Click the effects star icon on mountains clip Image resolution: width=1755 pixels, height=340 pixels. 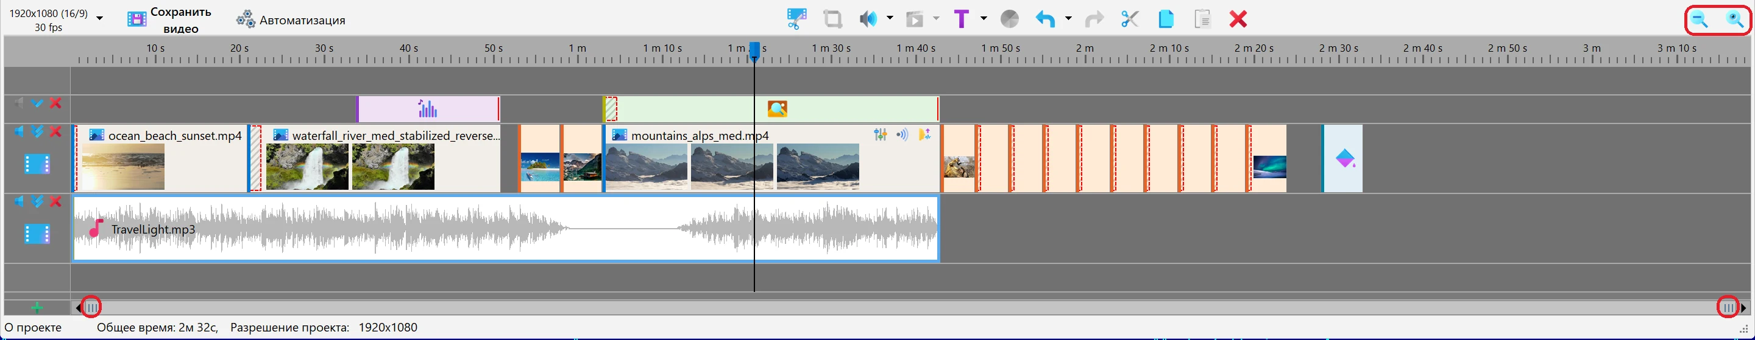click(x=924, y=134)
